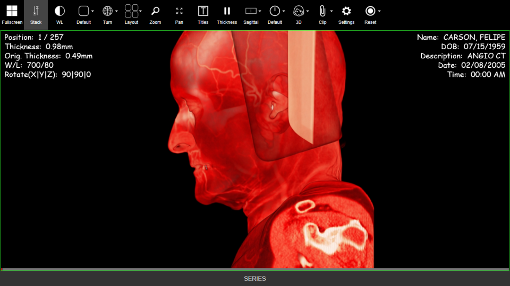This screenshot has width=510, height=286.
Task: Click the Layout grid icon
Action: (x=131, y=11)
